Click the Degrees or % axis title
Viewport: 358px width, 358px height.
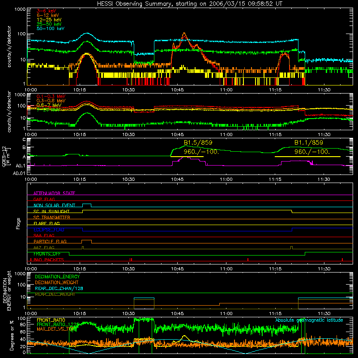12,336
